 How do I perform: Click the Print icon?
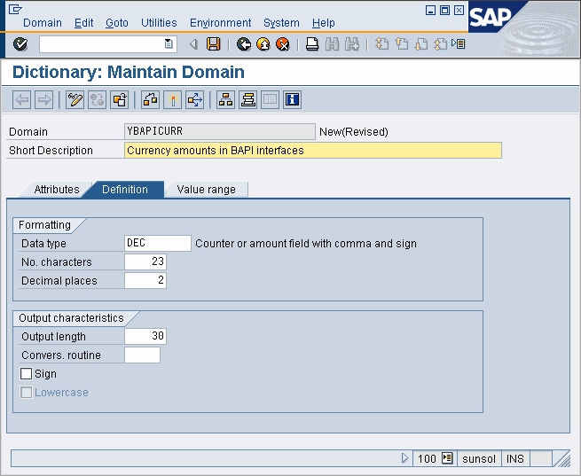click(x=312, y=44)
